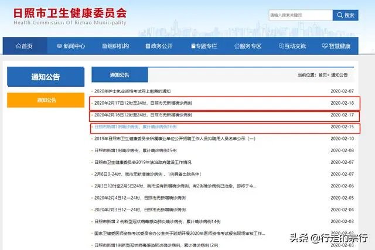This screenshot has width=375, height=250.
Task: Click the heart icon beside 智慧健康
Action: (325, 46)
